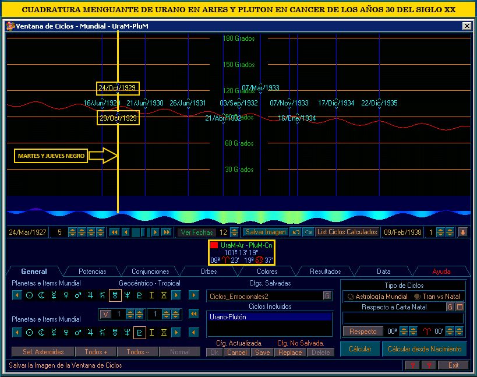This screenshot has width=477, height=377.
Task: Click the redo arrow before List Ciclos Calculados
Action: pyautogui.click(x=308, y=232)
